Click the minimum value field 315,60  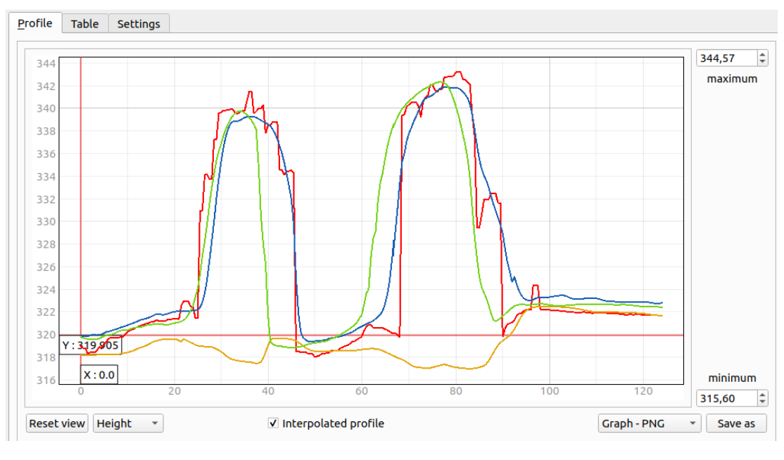point(726,399)
